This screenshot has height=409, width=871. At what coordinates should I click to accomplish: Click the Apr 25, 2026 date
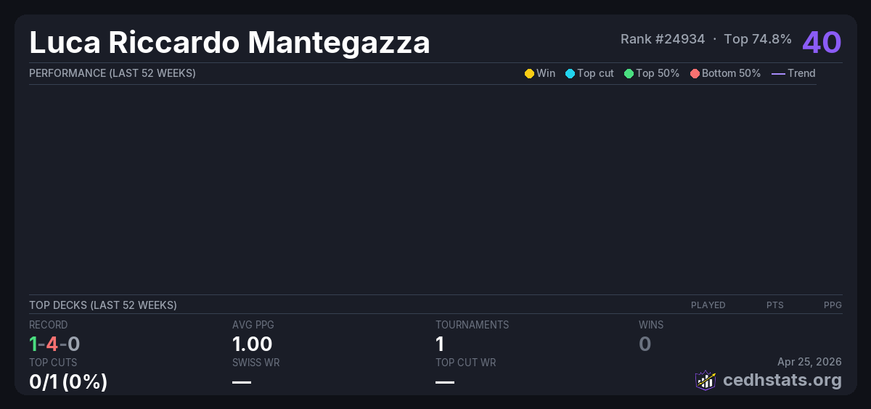(x=809, y=362)
